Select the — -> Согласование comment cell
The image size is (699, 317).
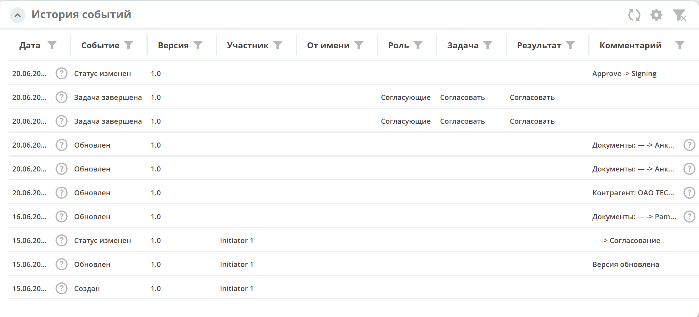pyautogui.click(x=626, y=241)
